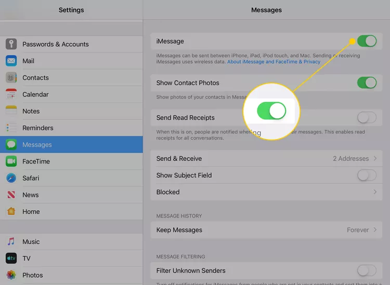
Task: Tap the Keep Messages row label
Action: (179, 230)
